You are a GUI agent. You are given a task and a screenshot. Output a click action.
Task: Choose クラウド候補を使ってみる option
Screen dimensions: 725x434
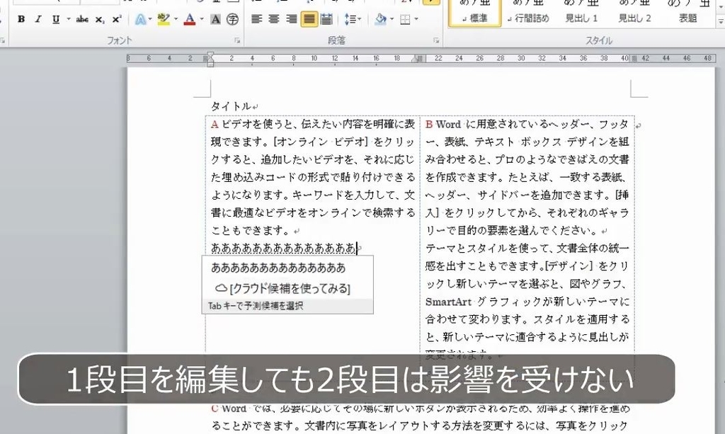tap(290, 288)
